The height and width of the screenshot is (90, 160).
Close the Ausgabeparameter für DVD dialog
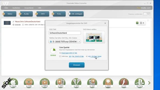[105, 23]
